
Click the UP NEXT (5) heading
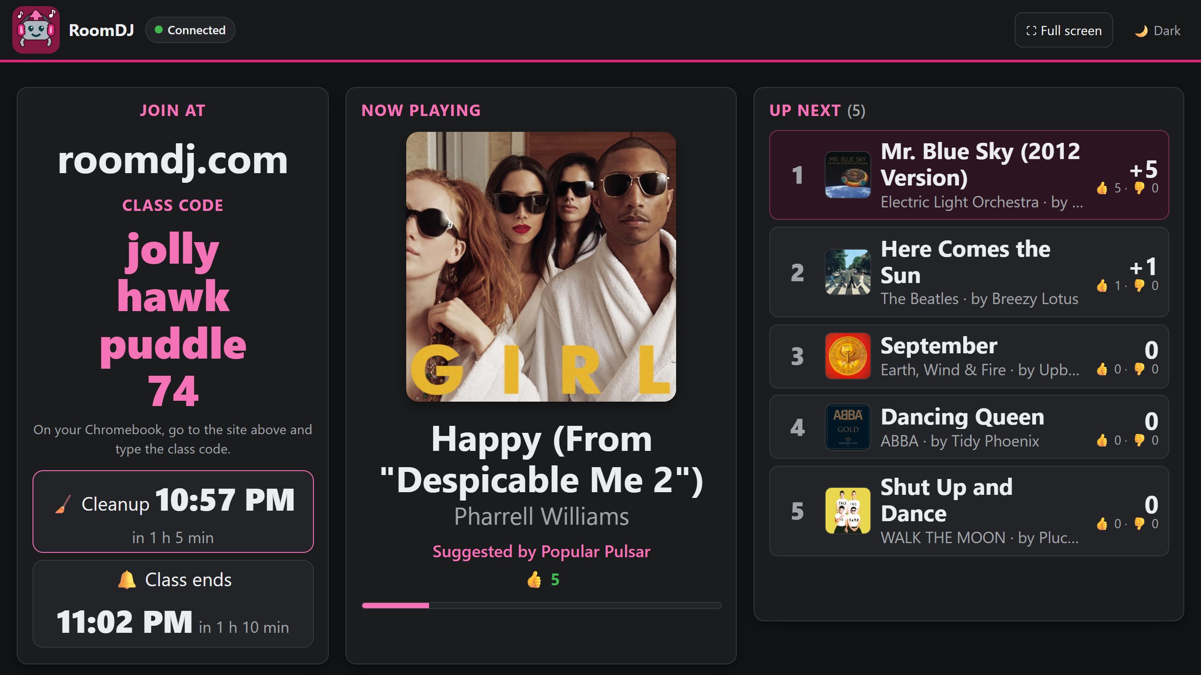point(817,111)
